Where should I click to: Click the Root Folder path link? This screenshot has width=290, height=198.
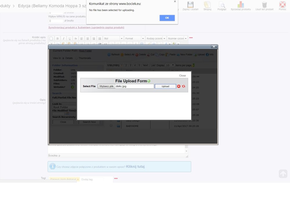[86, 51]
